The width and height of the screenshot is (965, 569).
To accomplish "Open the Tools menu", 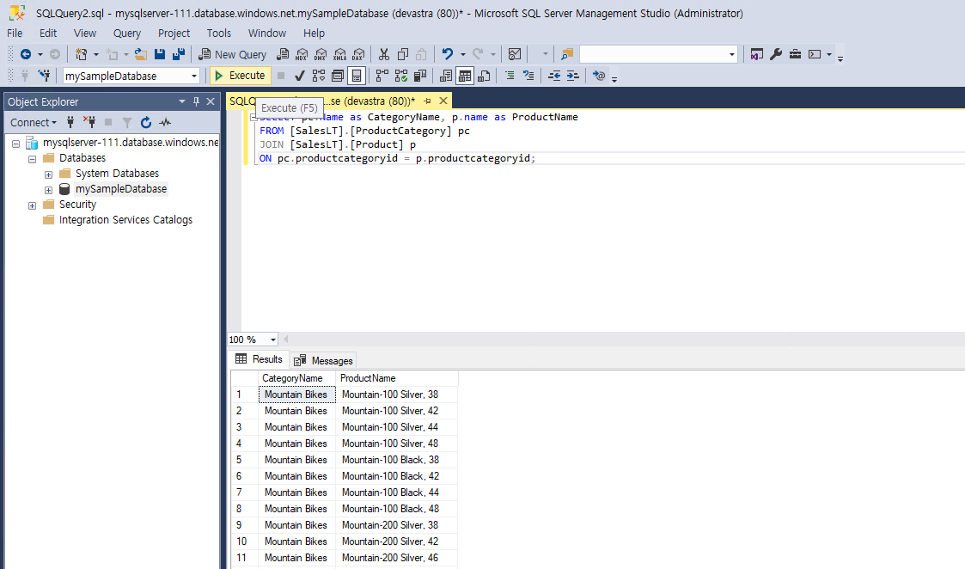I will pyautogui.click(x=218, y=34).
